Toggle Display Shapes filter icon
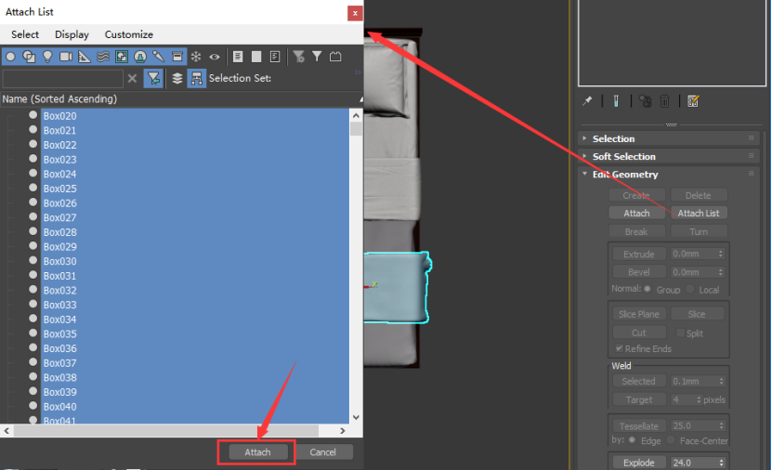 tap(29, 57)
